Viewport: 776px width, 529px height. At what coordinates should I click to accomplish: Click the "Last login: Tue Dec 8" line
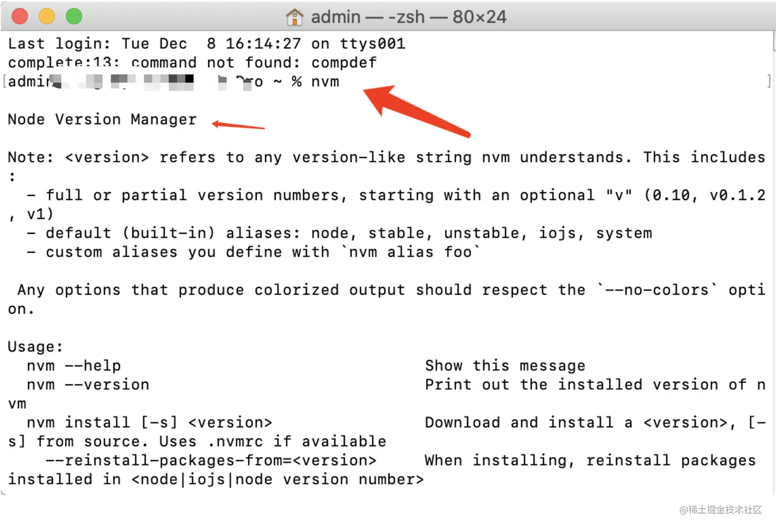tap(206, 44)
